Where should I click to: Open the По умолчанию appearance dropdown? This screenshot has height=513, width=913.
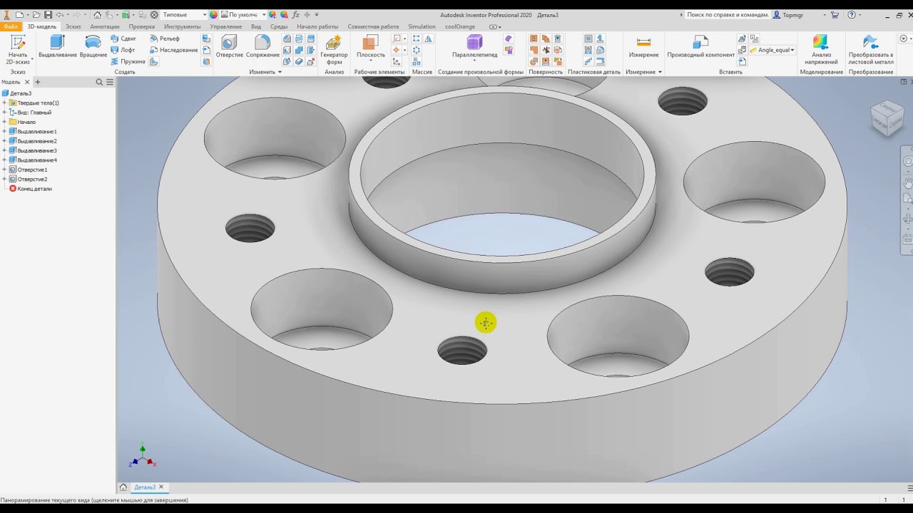point(243,14)
